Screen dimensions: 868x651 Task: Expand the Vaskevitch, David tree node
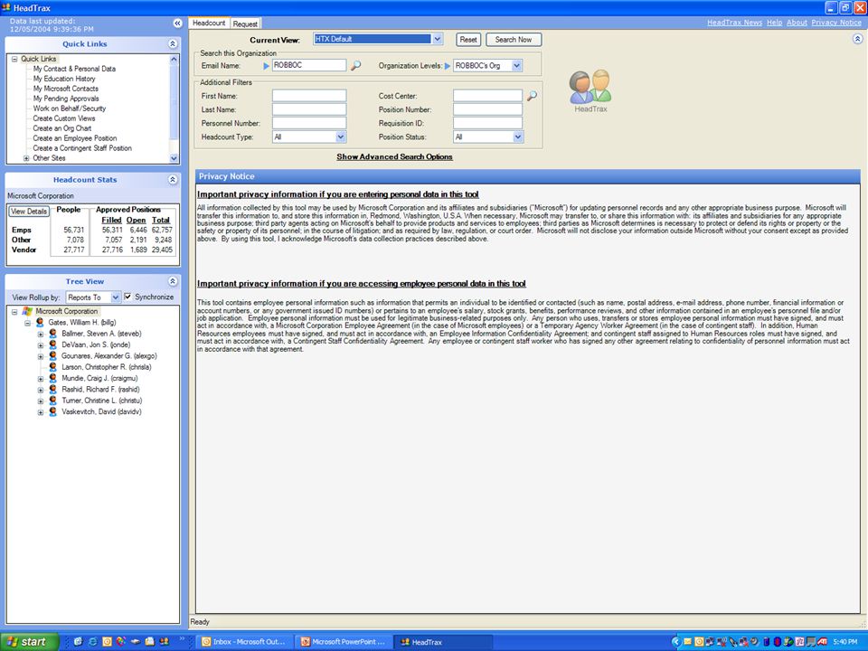[41, 412]
